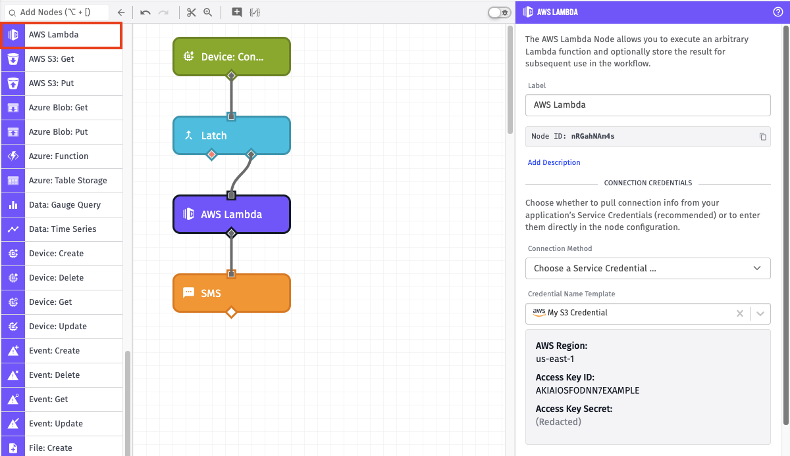Clear the My S3 Credential selection
The image size is (790, 456).
click(739, 313)
